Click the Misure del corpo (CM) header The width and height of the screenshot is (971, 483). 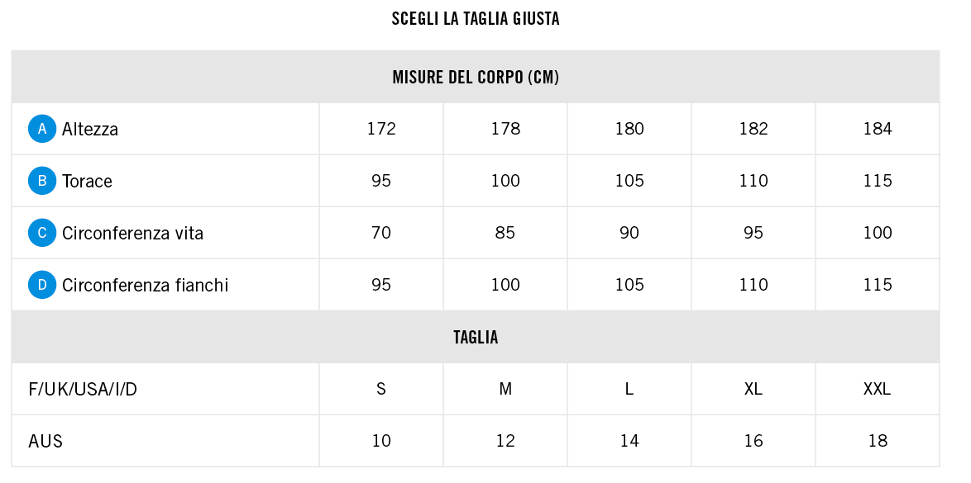point(476,78)
